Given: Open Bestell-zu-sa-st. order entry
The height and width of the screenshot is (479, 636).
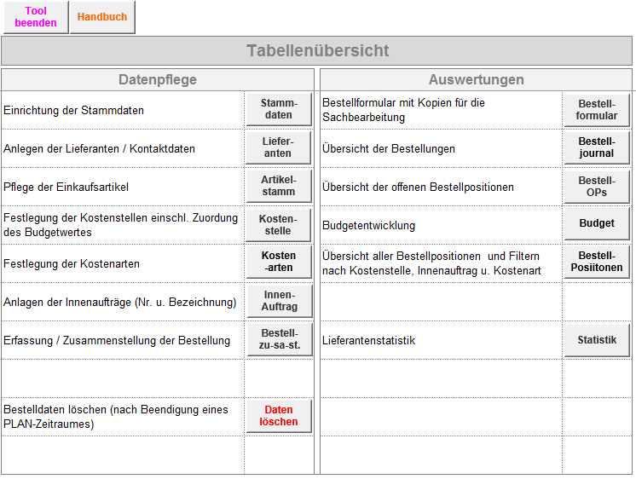Looking at the screenshot, I should coord(278,339).
